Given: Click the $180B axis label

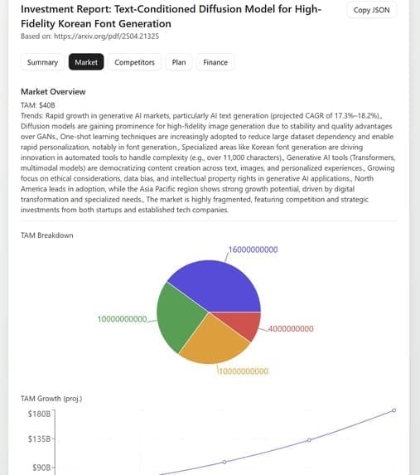Looking at the screenshot, I should click(40, 414).
